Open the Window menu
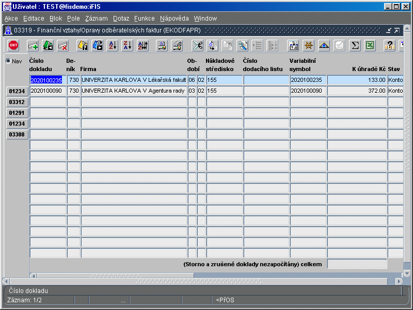This screenshot has width=413, height=310. coord(205,19)
